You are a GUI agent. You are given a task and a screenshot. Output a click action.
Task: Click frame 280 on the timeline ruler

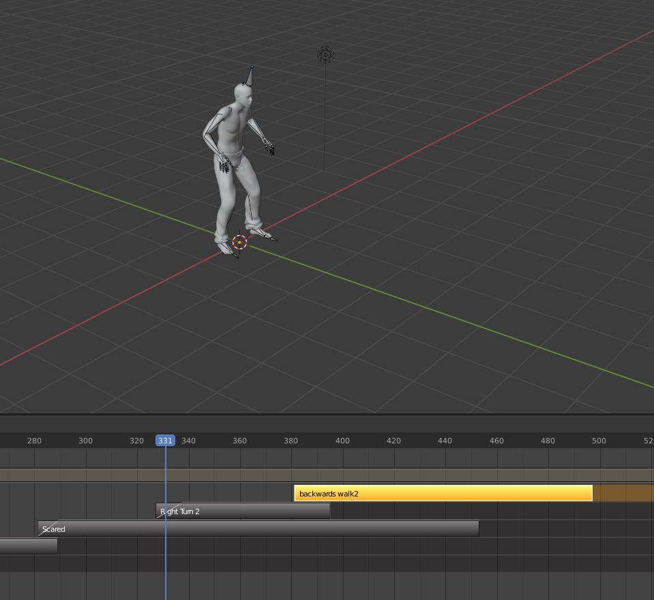34,440
